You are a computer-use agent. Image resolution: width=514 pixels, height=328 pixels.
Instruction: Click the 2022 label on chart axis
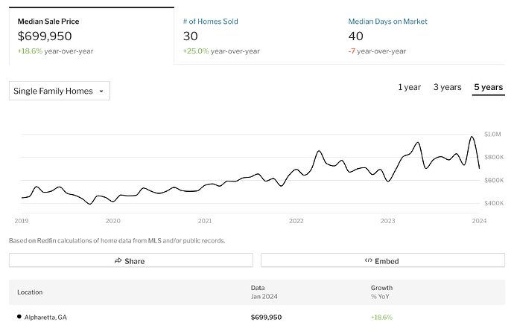[296, 221]
